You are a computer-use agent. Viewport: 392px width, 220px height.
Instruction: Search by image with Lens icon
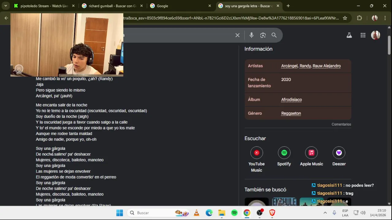(x=263, y=35)
